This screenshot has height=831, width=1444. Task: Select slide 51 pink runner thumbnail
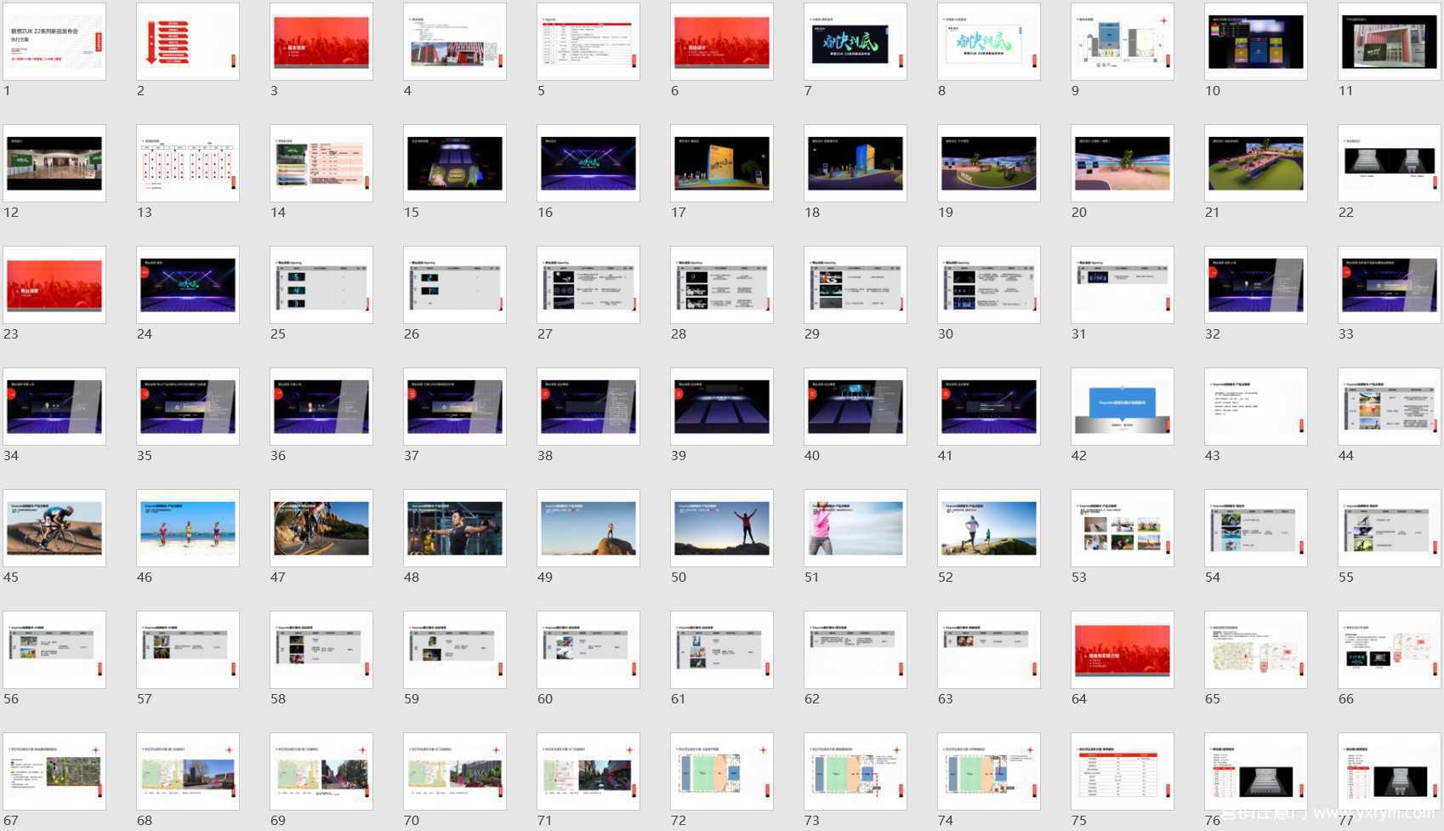click(x=856, y=528)
